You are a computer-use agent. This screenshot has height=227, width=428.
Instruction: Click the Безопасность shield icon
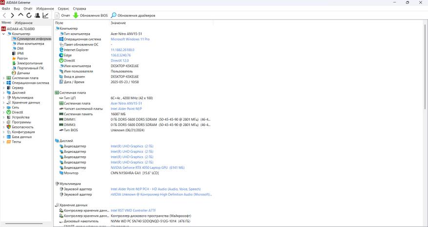pos(9,127)
